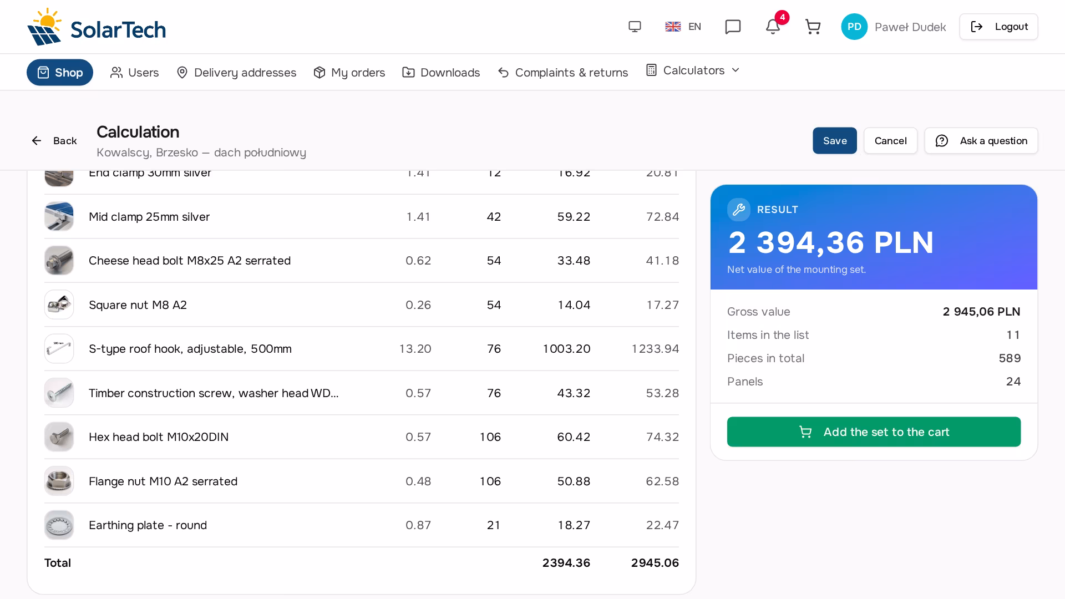
Task: Open Delivery addresses section
Action: tap(236, 73)
